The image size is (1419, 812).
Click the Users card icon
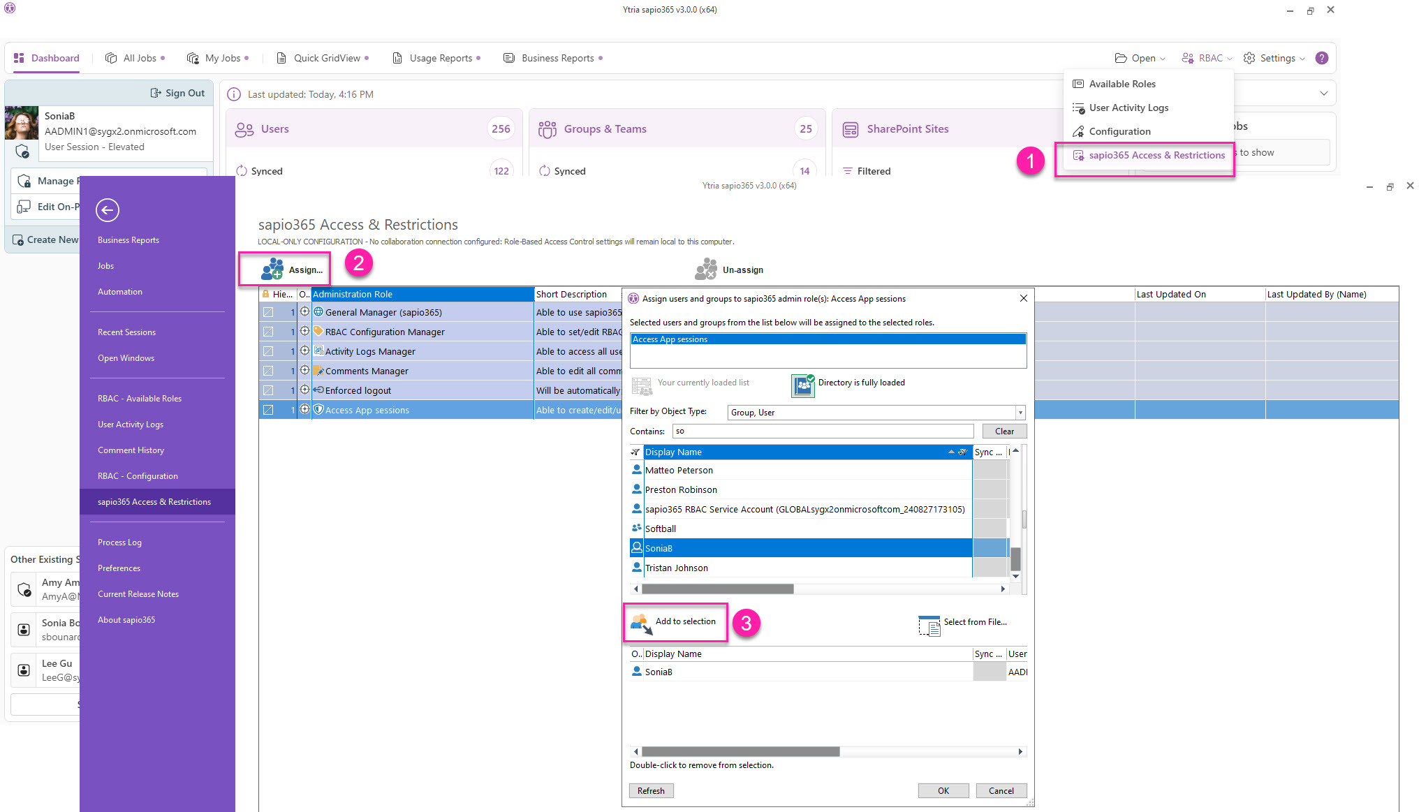[244, 129]
